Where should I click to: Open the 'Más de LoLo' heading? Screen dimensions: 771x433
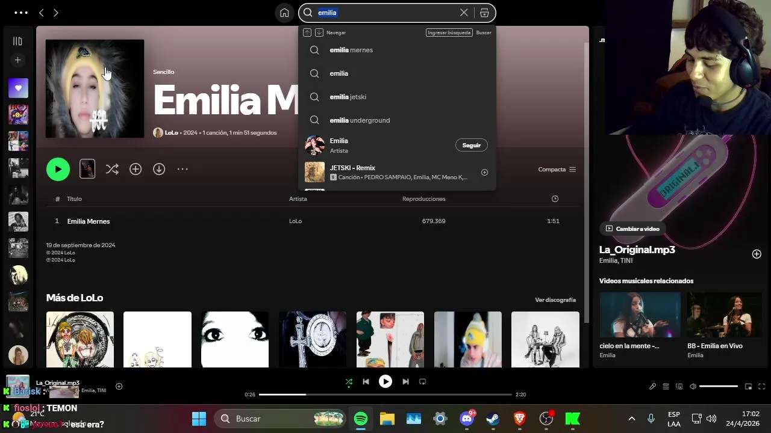[x=75, y=298]
